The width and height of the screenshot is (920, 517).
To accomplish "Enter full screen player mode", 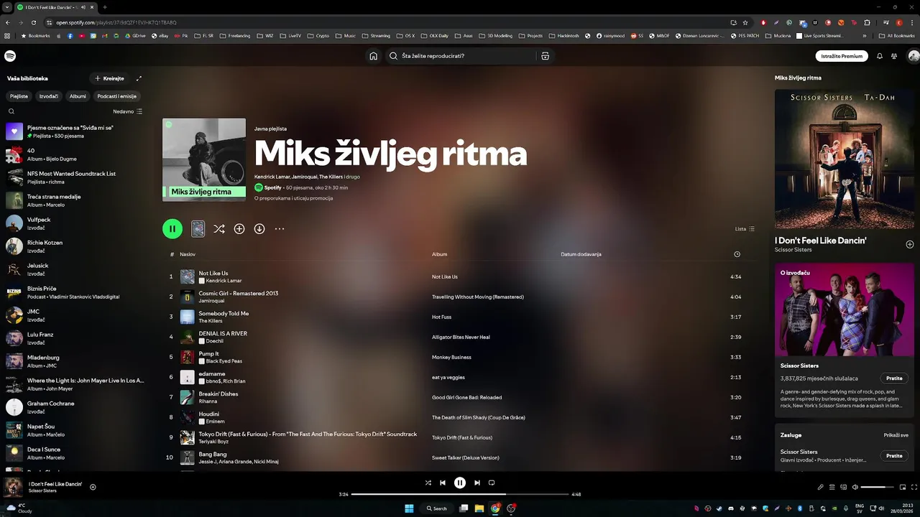I will [x=914, y=487].
